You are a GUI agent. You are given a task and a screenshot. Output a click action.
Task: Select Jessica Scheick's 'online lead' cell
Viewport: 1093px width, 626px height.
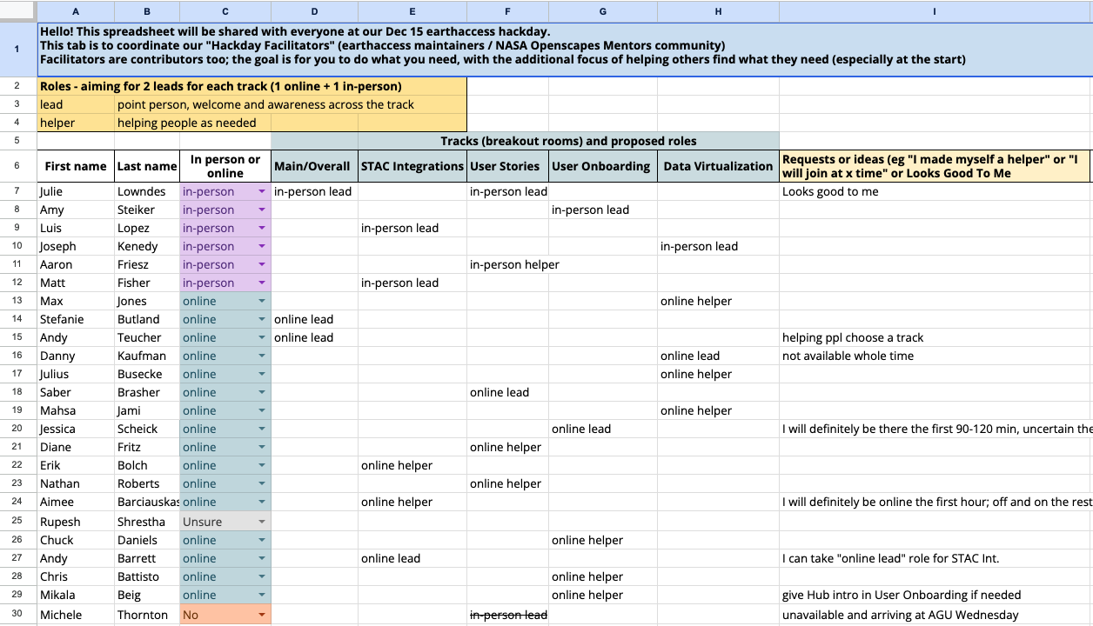click(602, 429)
